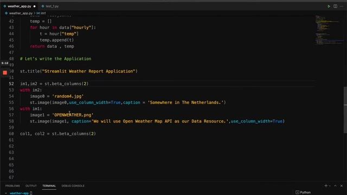Click the code minimap overview

point(329,30)
